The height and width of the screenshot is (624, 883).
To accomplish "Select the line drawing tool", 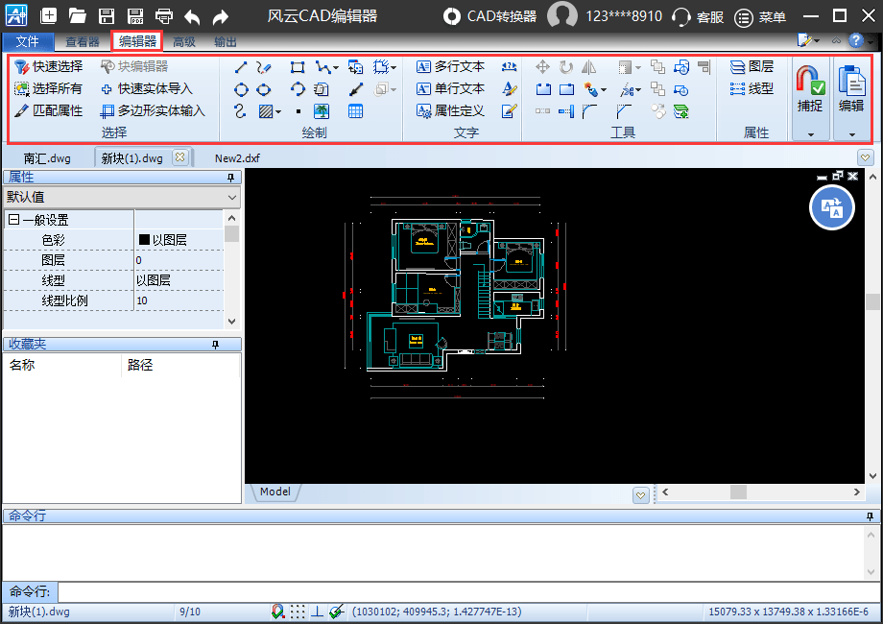I will [241, 66].
